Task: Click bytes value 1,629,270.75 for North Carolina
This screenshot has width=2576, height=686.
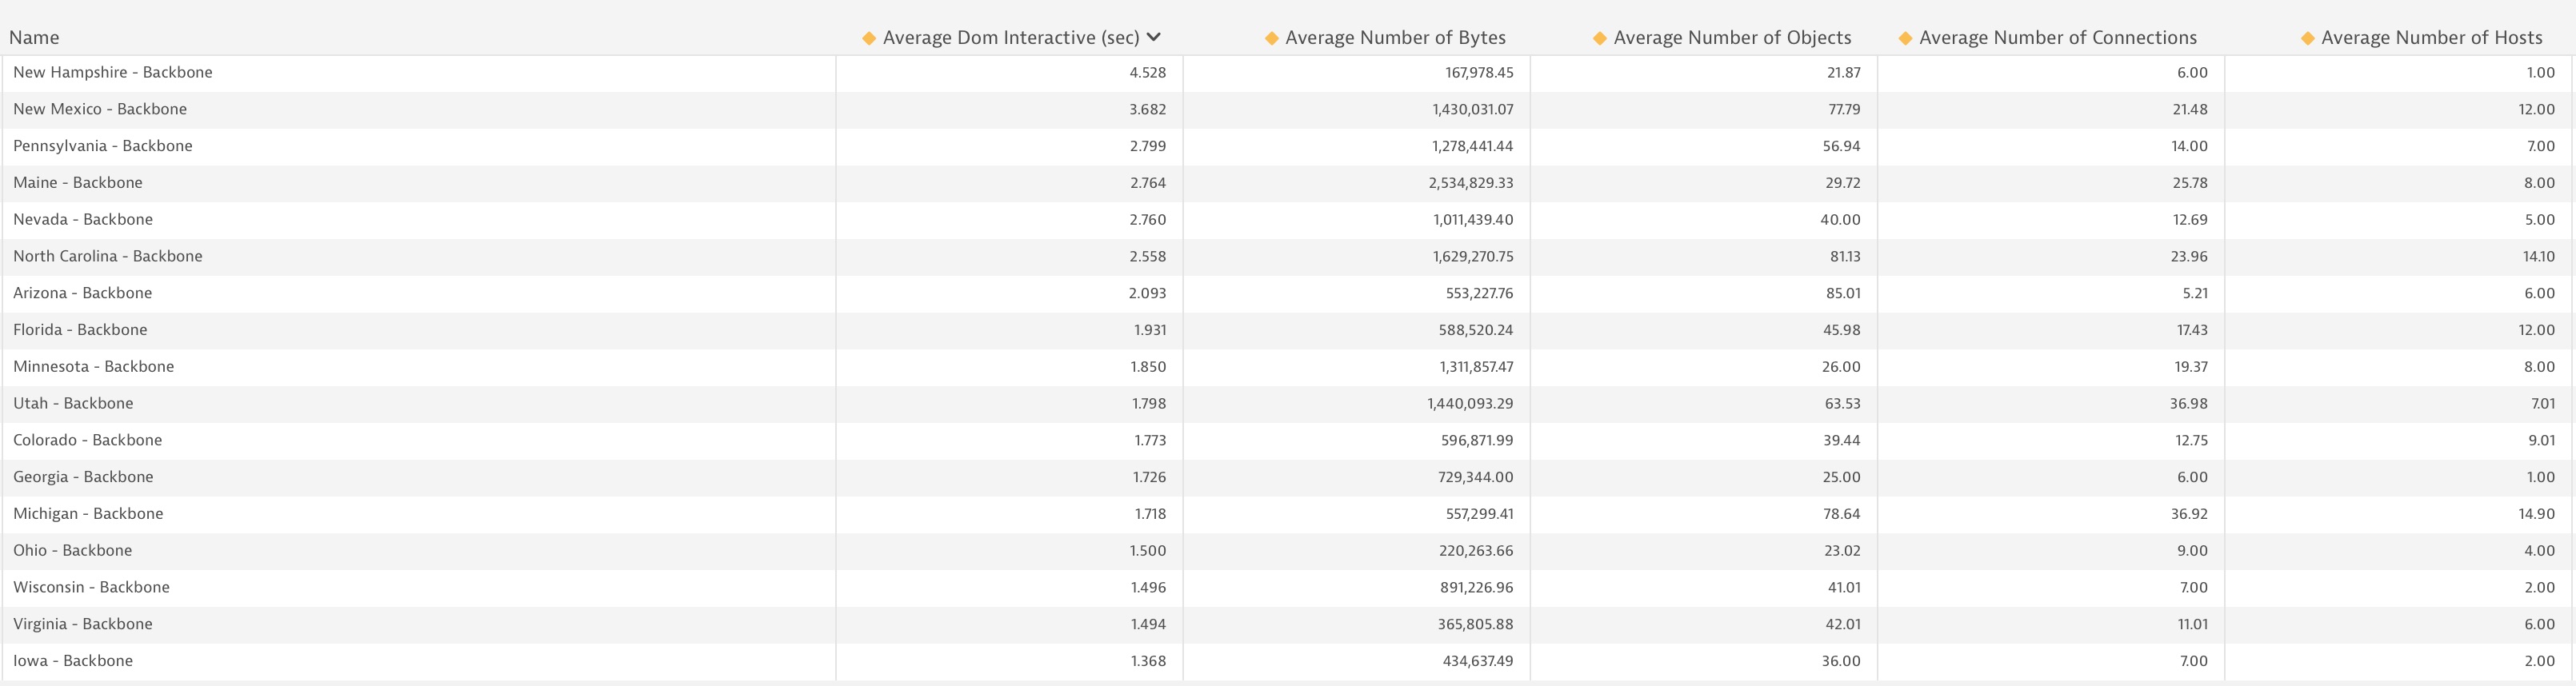Action: (1473, 256)
